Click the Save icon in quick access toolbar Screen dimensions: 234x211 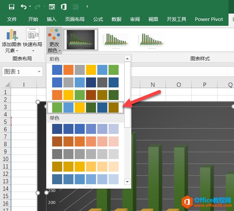click(x=12, y=6)
